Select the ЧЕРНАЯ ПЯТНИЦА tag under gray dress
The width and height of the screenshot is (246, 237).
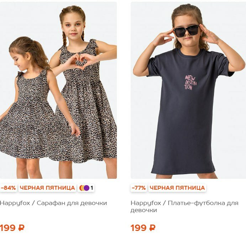tap(177, 188)
